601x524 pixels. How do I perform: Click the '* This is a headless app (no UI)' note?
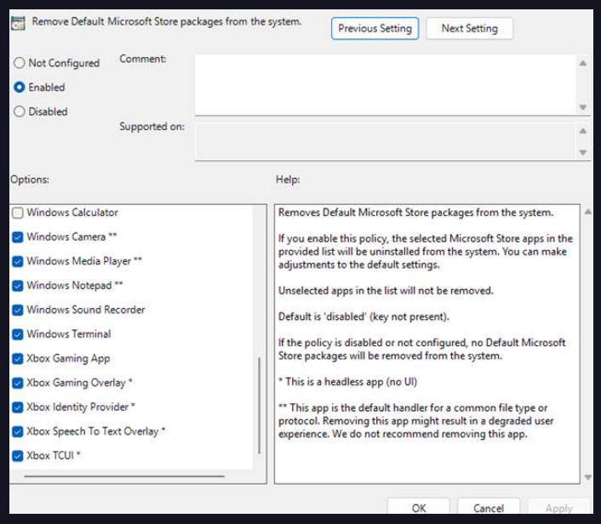pyautogui.click(x=347, y=382)
